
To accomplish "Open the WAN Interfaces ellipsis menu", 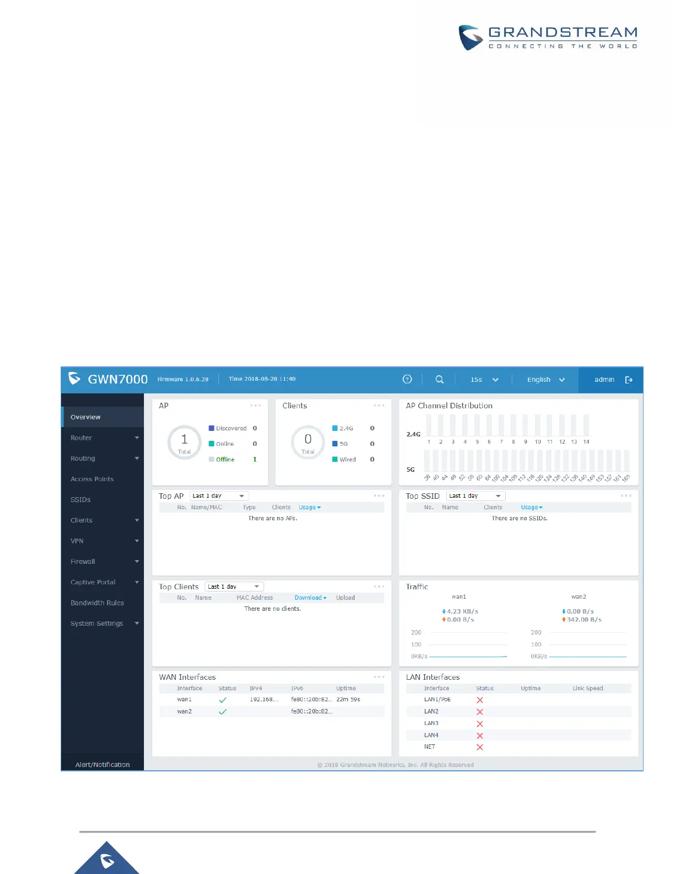I will point(379,676).
